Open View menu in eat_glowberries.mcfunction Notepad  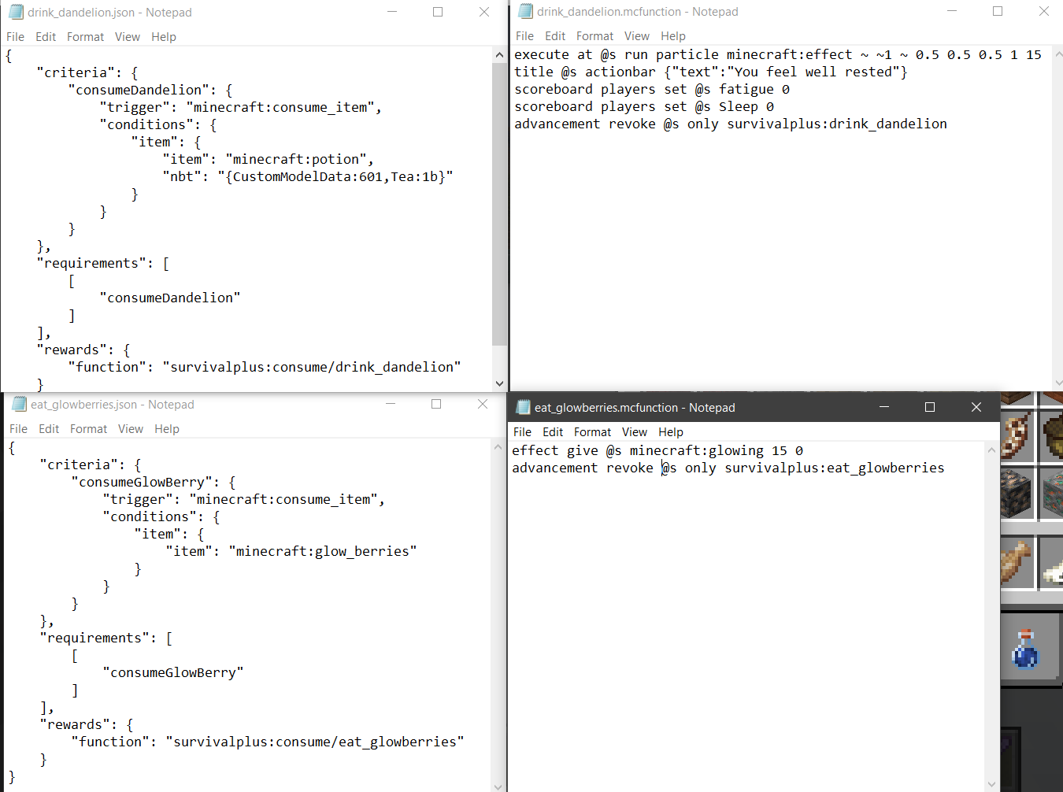tap(635, 432)
